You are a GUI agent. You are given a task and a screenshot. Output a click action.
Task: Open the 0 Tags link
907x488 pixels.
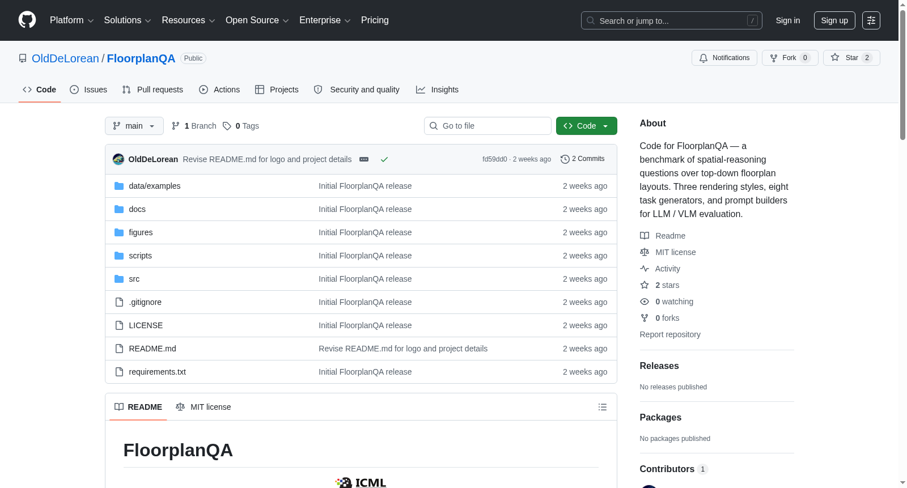coord(241,126)
